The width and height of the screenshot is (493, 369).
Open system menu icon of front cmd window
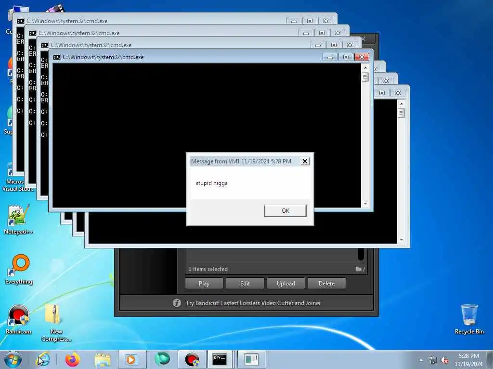(x=57, y=57)
